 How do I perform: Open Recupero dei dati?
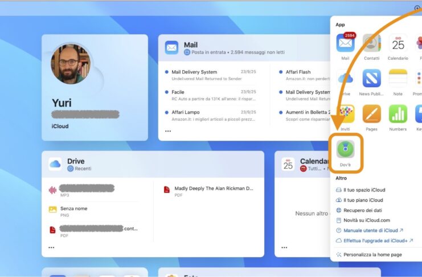tap(359, 210)
